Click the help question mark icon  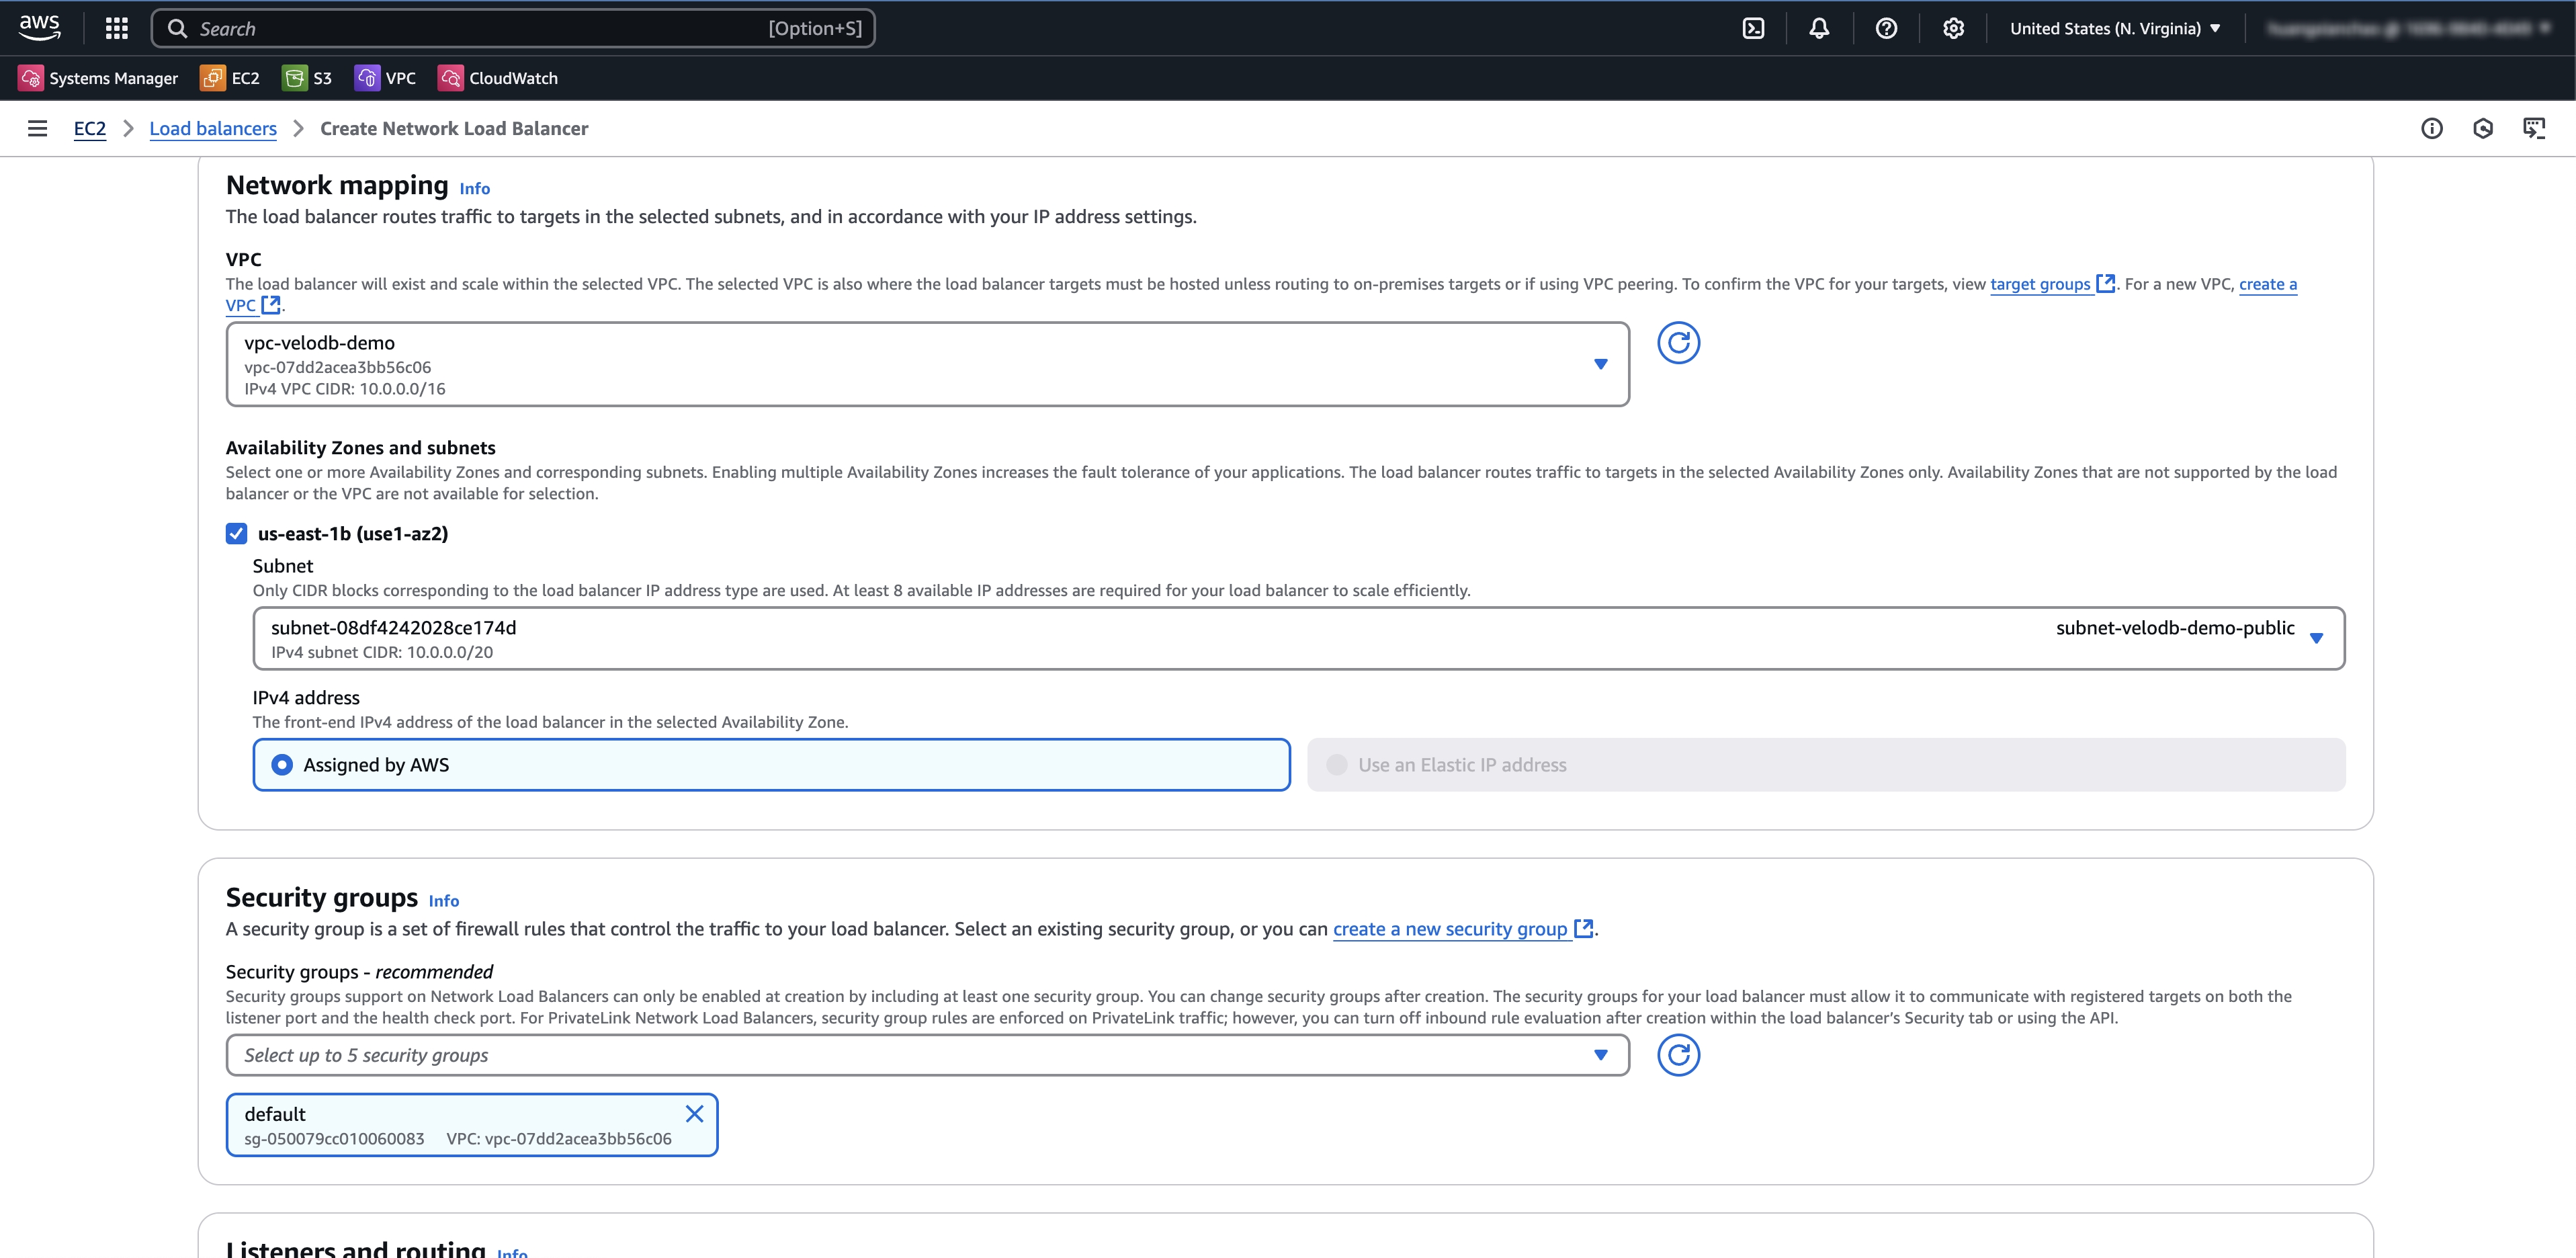[x=1886, y=28]
